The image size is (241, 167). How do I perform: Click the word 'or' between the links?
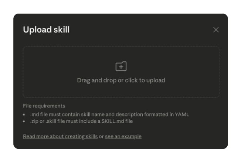pos(101,136)
